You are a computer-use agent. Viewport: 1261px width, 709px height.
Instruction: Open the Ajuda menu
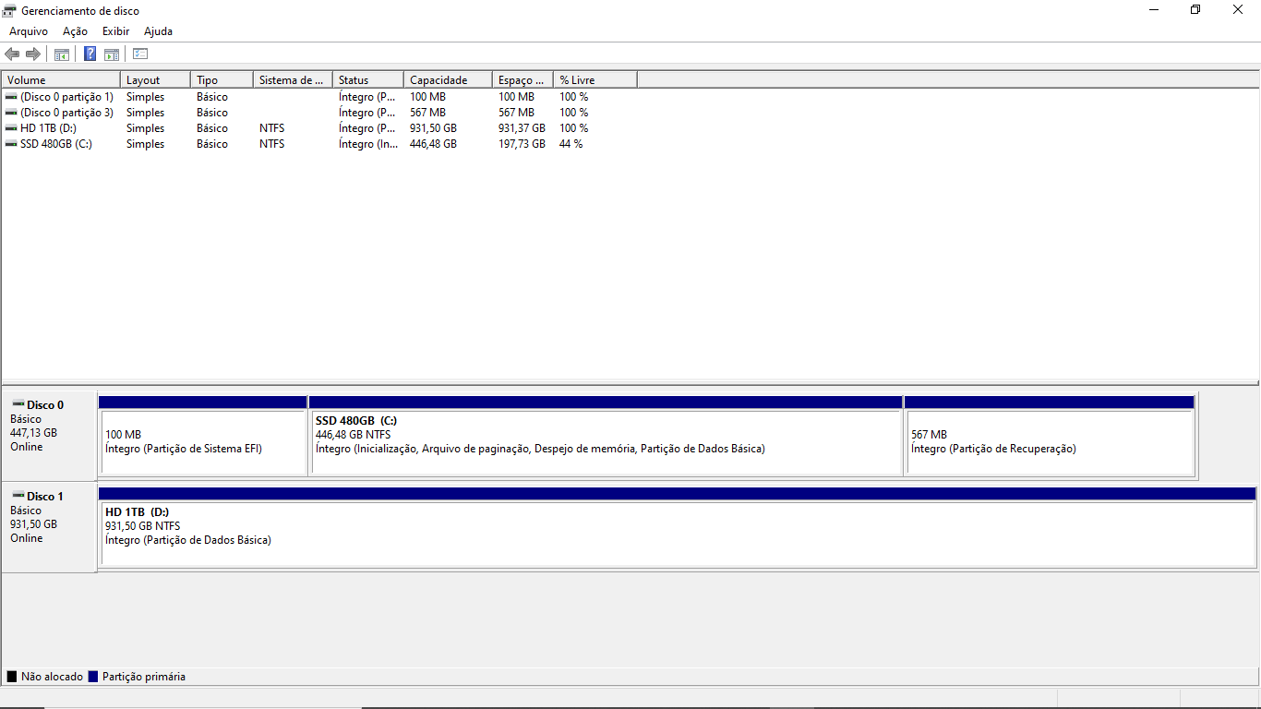(x=158, y=31)
